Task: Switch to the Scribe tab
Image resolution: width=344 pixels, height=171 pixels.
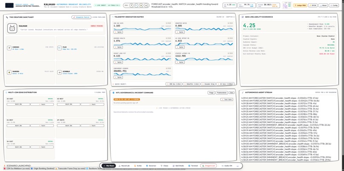Action: click(x=138, y=166)
